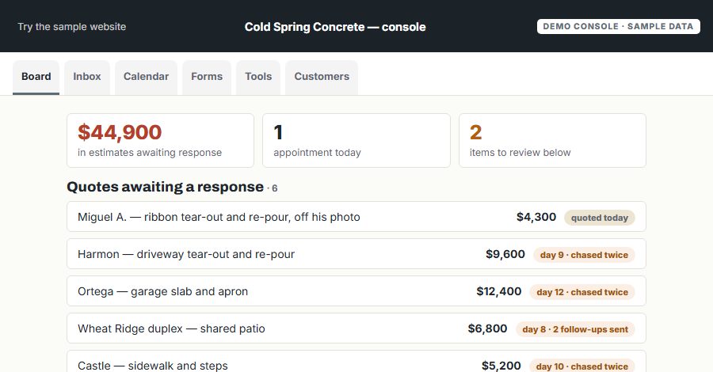Click the $4,300 quote amount

point(536,217)
